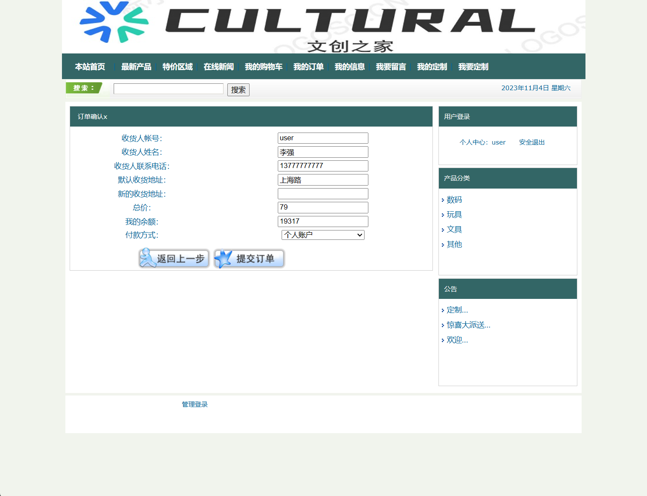The width and height of the screenshot is (647, 496).
Task: Switch to the 我的购物车 menu item
Action: pyautogui.click(x=264, y=67)
